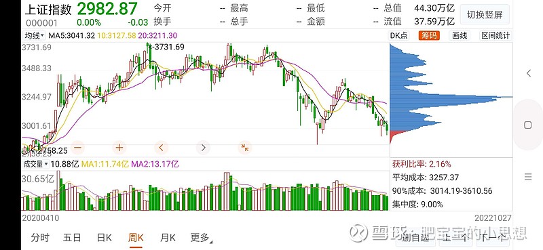Enable the 画线 drawing mode
The height and width of the screenshot is (250, 543).
pos(460,35)
